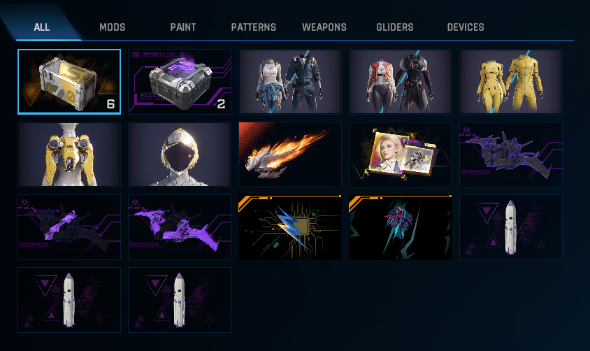Image resolution: width=590 pixels, height=351 pixels.
Task: Pick the yellow backpack item
Action: click(x=69, y=155)
